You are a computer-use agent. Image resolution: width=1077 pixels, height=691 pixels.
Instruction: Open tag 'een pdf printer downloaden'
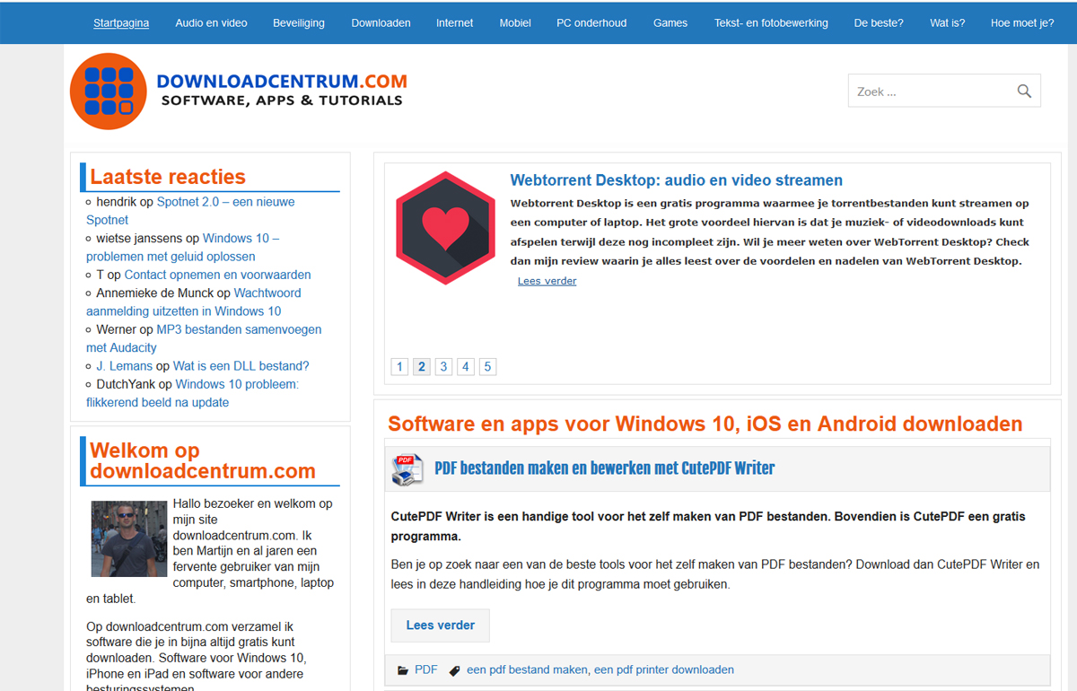[664, 669]
